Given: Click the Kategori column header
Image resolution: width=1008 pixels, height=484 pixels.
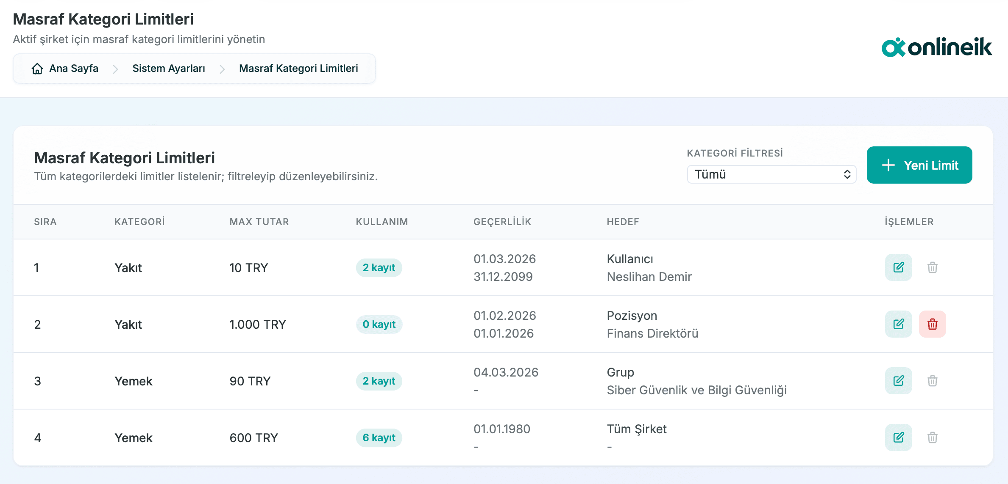Looking at the screenshot, I should point(139,222).
